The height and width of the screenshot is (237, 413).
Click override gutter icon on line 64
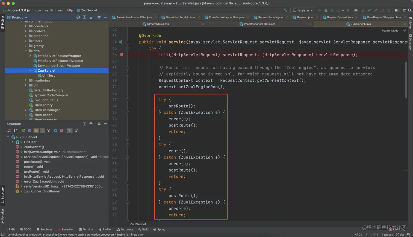(x=120, y=42)
